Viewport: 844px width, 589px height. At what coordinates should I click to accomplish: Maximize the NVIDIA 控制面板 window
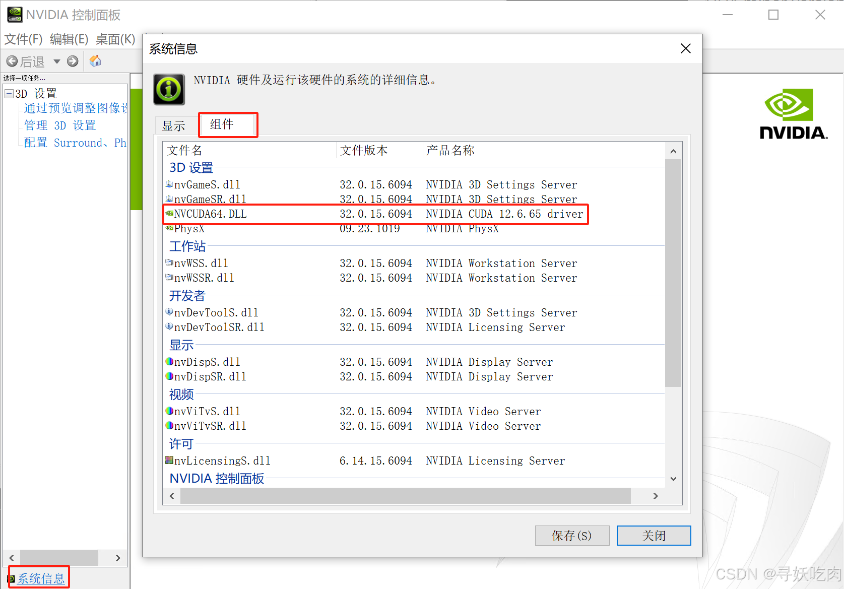click(773, 15)
